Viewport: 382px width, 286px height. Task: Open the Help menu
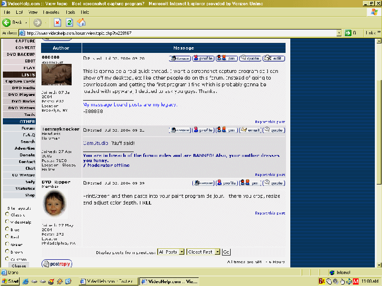click(85, 12)
